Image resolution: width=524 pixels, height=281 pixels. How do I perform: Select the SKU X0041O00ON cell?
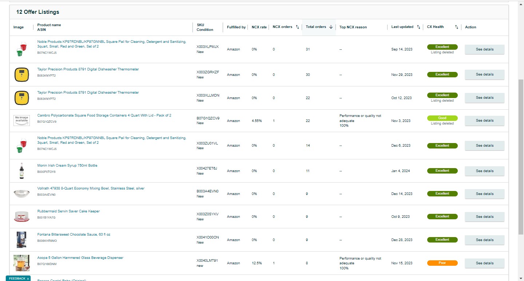pos(208,237)
